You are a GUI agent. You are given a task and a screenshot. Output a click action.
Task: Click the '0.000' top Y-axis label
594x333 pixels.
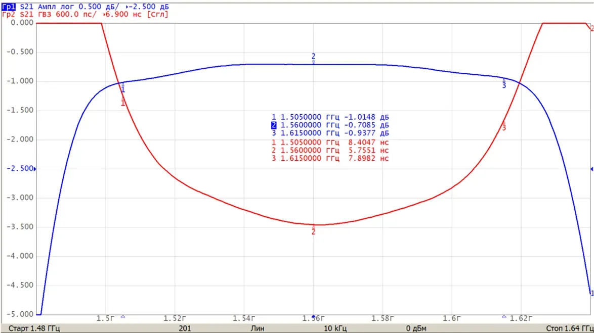[x=22, y=23]
